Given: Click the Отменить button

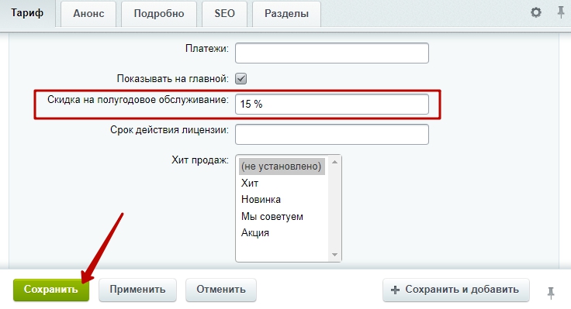Looking at the screenshot, I should click(x=221, y=290).
